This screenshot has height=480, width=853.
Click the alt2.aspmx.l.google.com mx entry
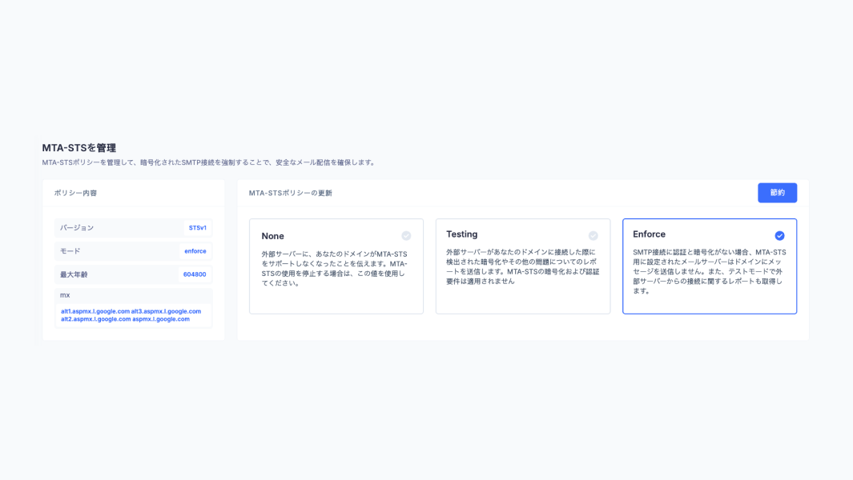click(95, 319)
